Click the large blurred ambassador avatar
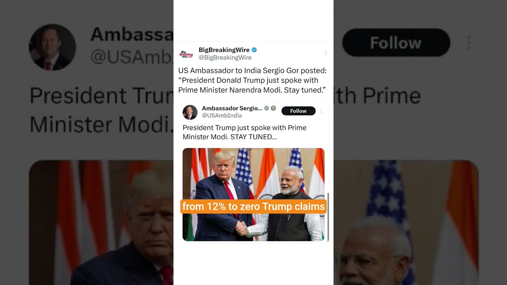 [x=52, y=47]
